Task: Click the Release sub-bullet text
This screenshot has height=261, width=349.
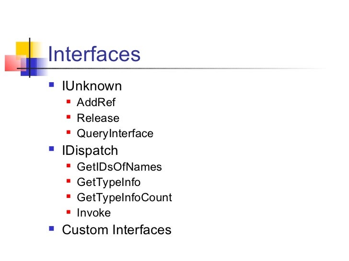Action: 98,118
